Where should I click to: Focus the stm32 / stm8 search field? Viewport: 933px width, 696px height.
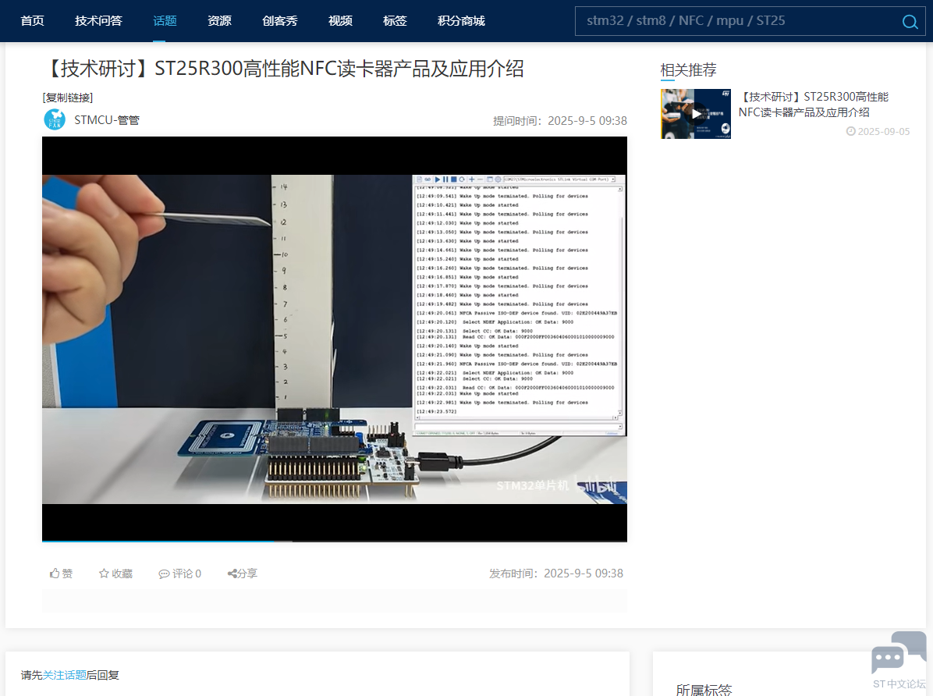click(x=739, y=21)
